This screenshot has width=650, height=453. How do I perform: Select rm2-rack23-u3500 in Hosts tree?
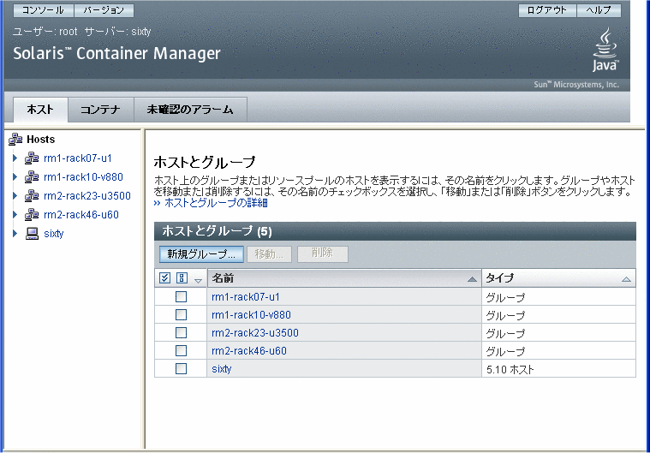(x=87, y=195)
